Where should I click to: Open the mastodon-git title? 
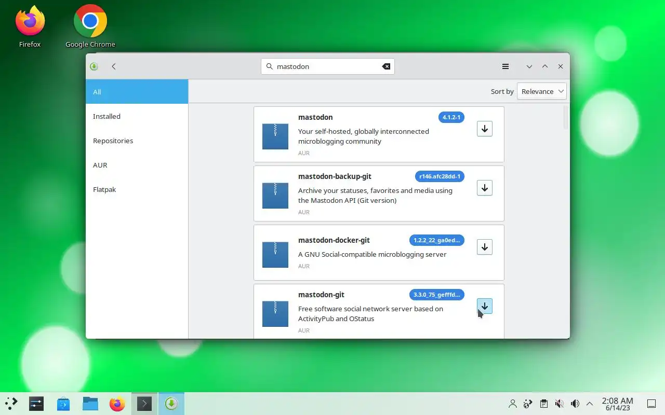321,295
